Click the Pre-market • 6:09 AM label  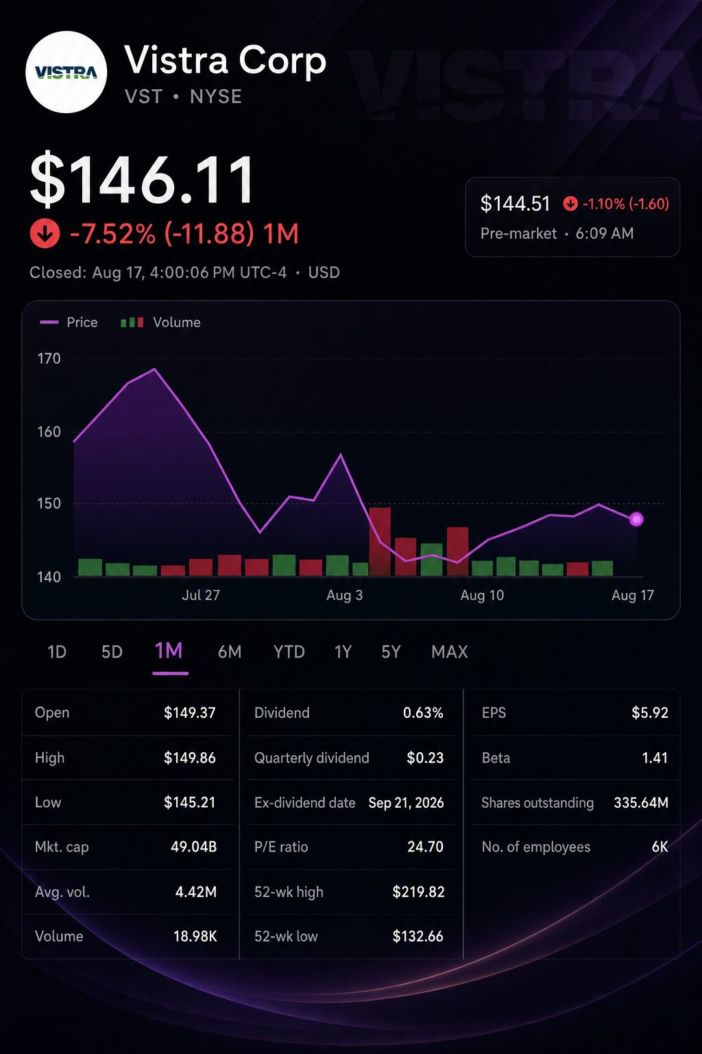point(557,233)
